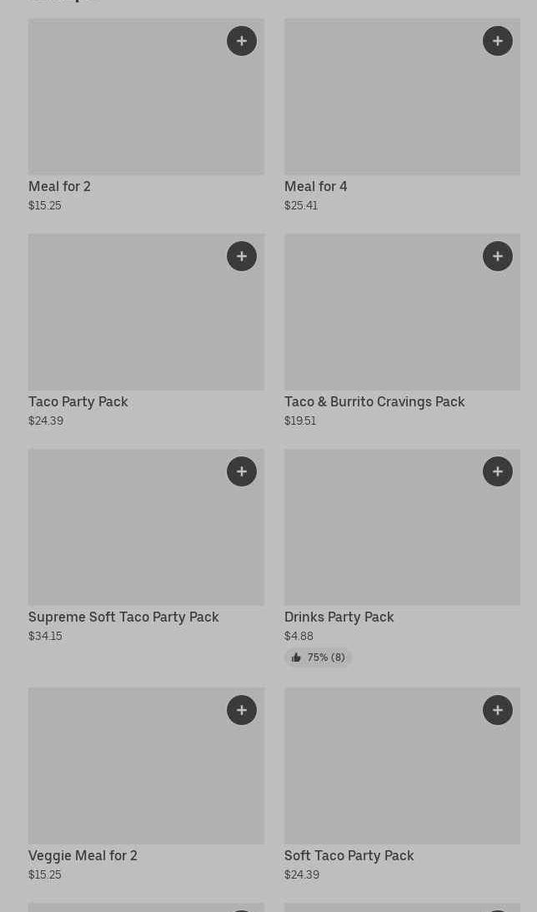Open Drinks Party Pack title
537x912 pixels.
[x=339, y=617]
